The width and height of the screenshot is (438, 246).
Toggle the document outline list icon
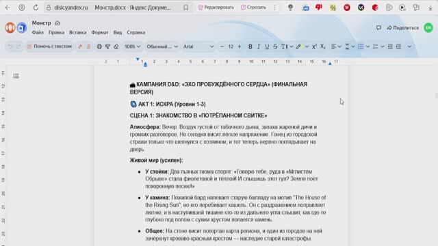coord(16,76)
